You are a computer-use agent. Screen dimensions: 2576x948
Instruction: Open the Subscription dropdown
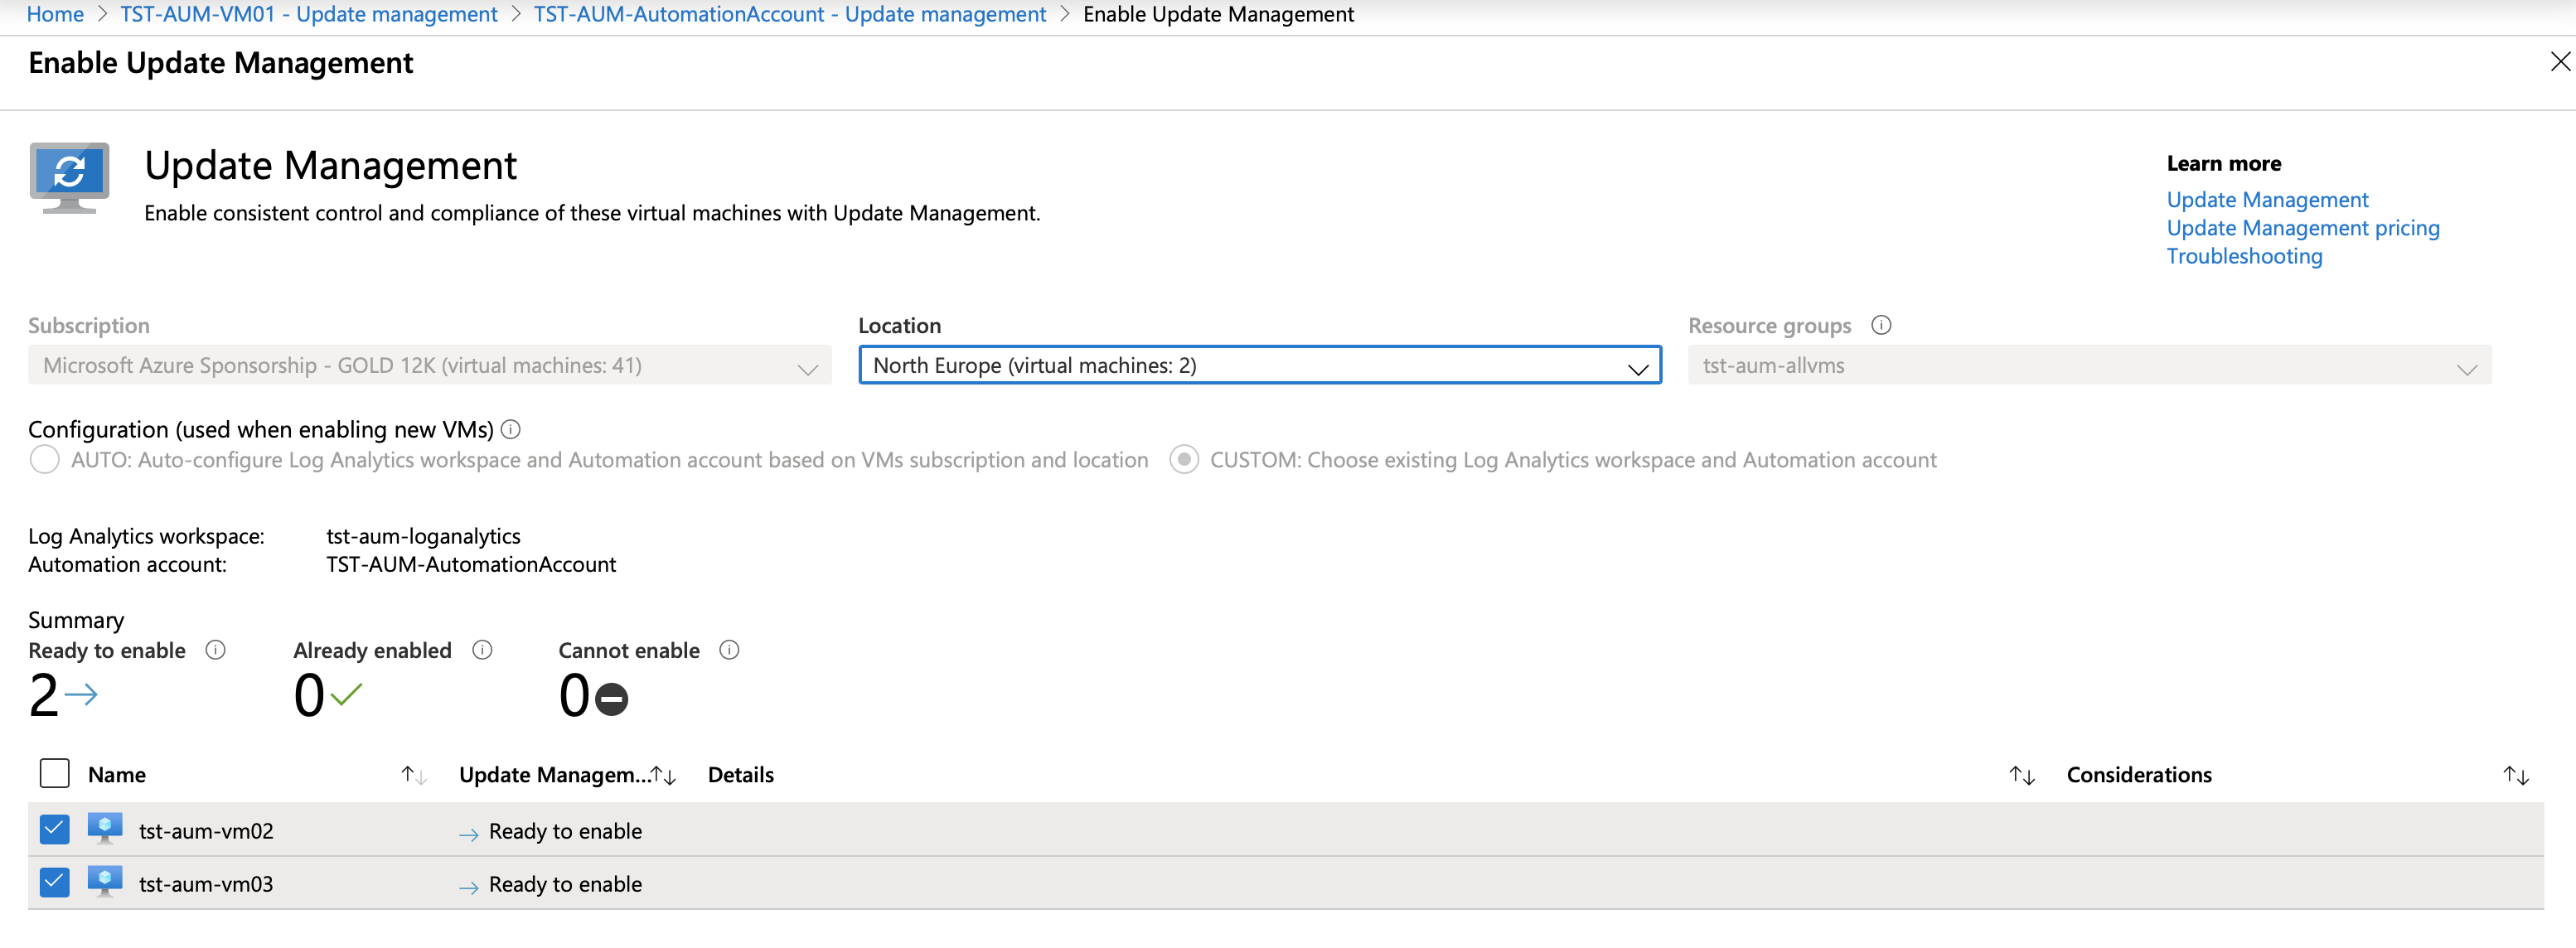coord(430,365)
